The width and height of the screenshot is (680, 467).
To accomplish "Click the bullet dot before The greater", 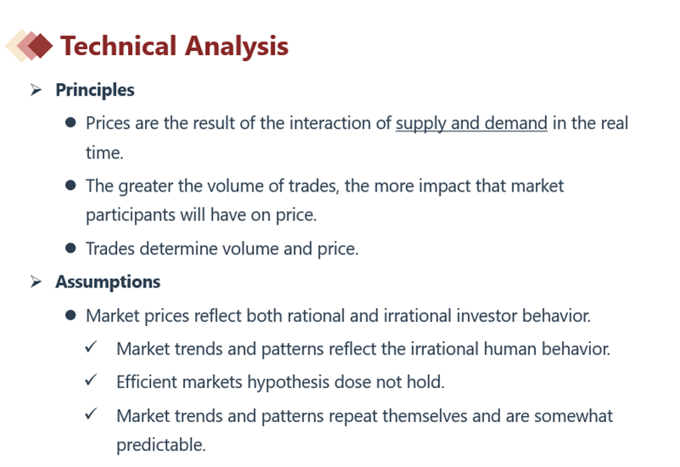I will point(70,186).
